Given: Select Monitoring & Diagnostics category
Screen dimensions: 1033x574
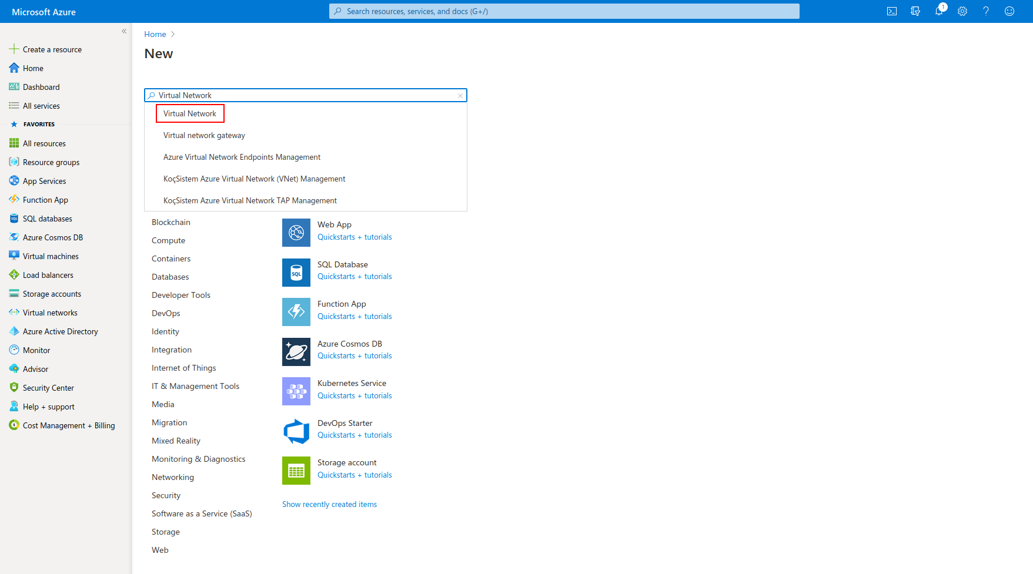Looking at the screenshot, I should pyautogui.click(x=199, y=459).
